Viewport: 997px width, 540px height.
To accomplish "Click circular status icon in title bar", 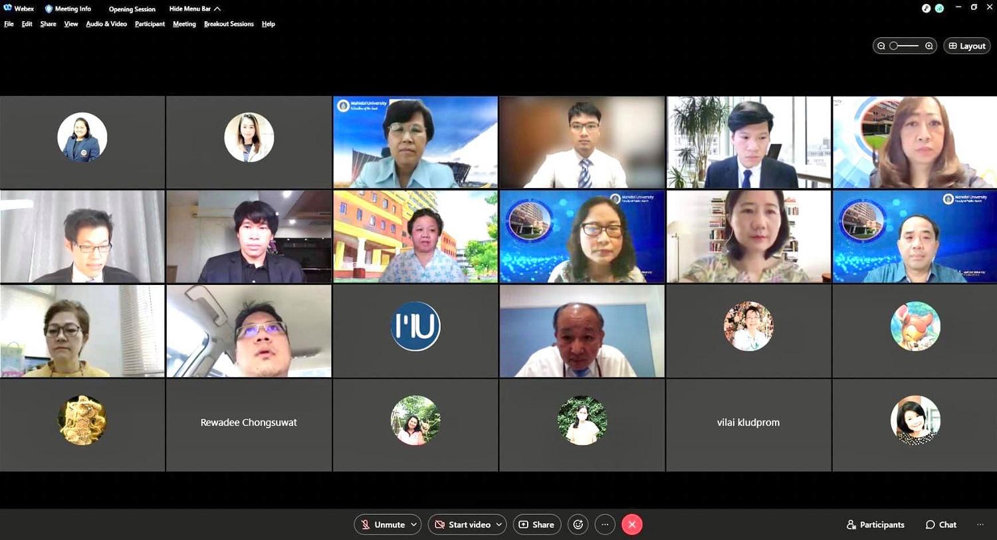I will pyautogui.click(x=927, y=8).
